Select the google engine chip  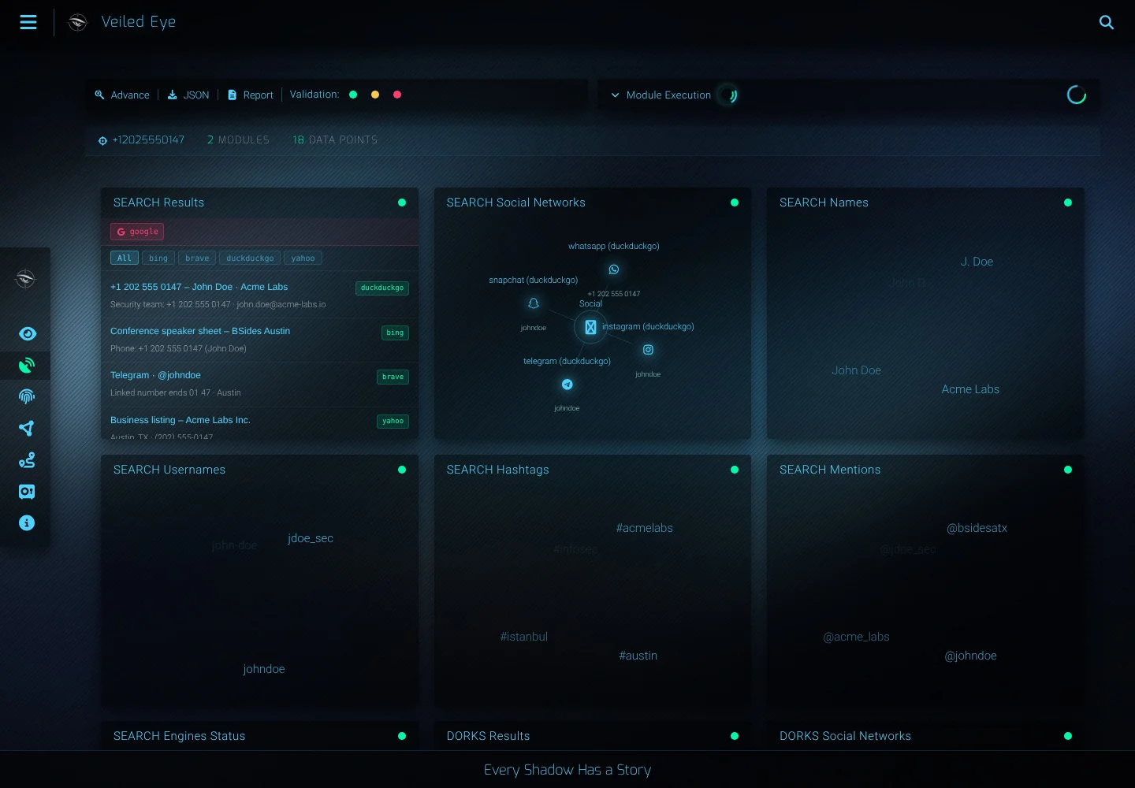point(137,232)
